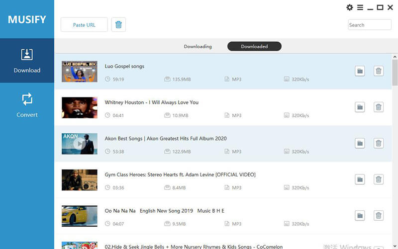Click MP3 format of Oo Na Na Na
398x249 pixels.
237,224
